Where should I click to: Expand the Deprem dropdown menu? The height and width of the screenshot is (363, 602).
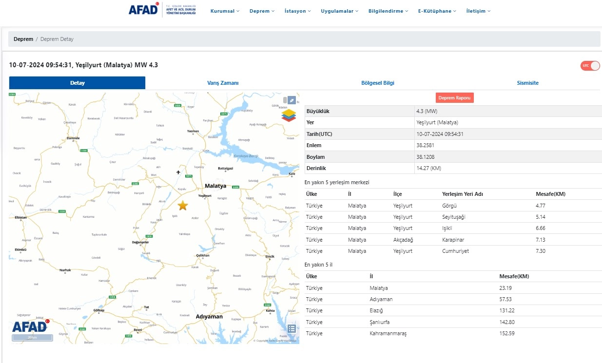point(262,11)
